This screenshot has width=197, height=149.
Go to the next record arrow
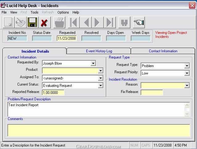[98, 22]
